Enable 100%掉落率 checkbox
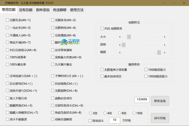Screen dimensions: 189x126 pyautogui.click(x=7, y=57)
